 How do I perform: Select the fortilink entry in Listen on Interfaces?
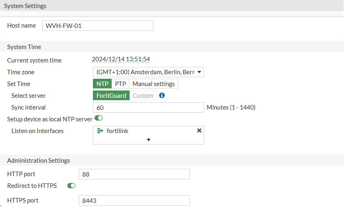point(118,131)
